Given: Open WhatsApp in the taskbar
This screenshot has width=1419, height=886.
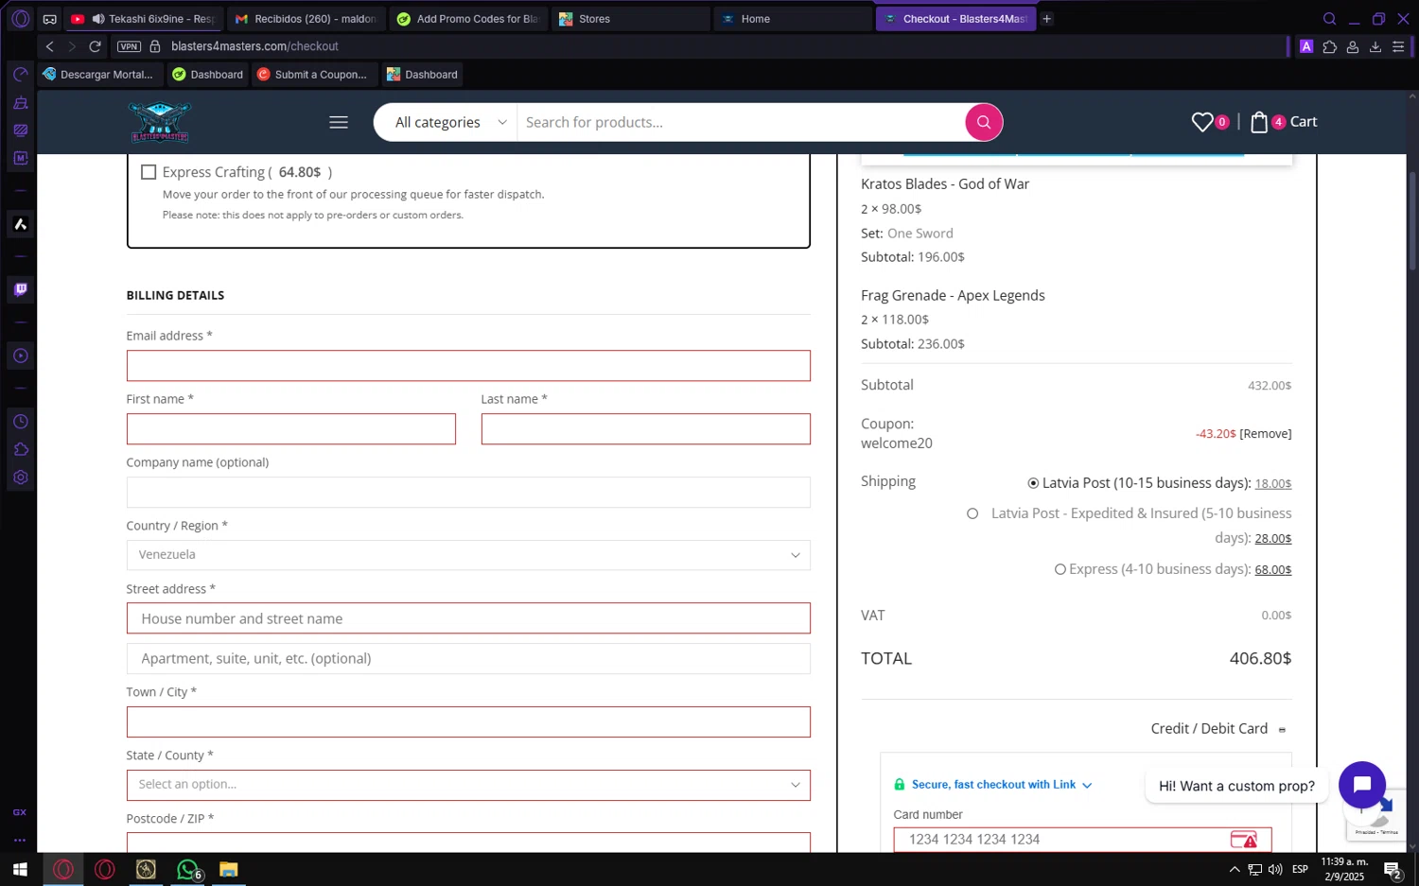Looking at the screenshot, I should pos(187,869).
